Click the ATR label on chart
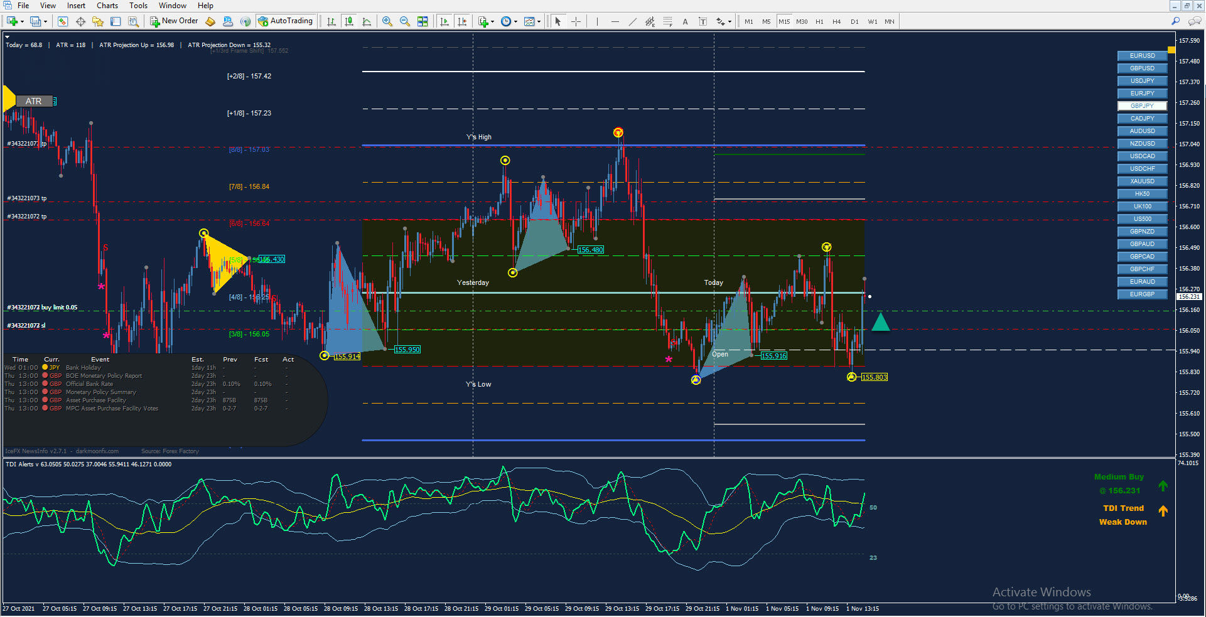This screenshot has width=1206, height=617. [34, 101]
